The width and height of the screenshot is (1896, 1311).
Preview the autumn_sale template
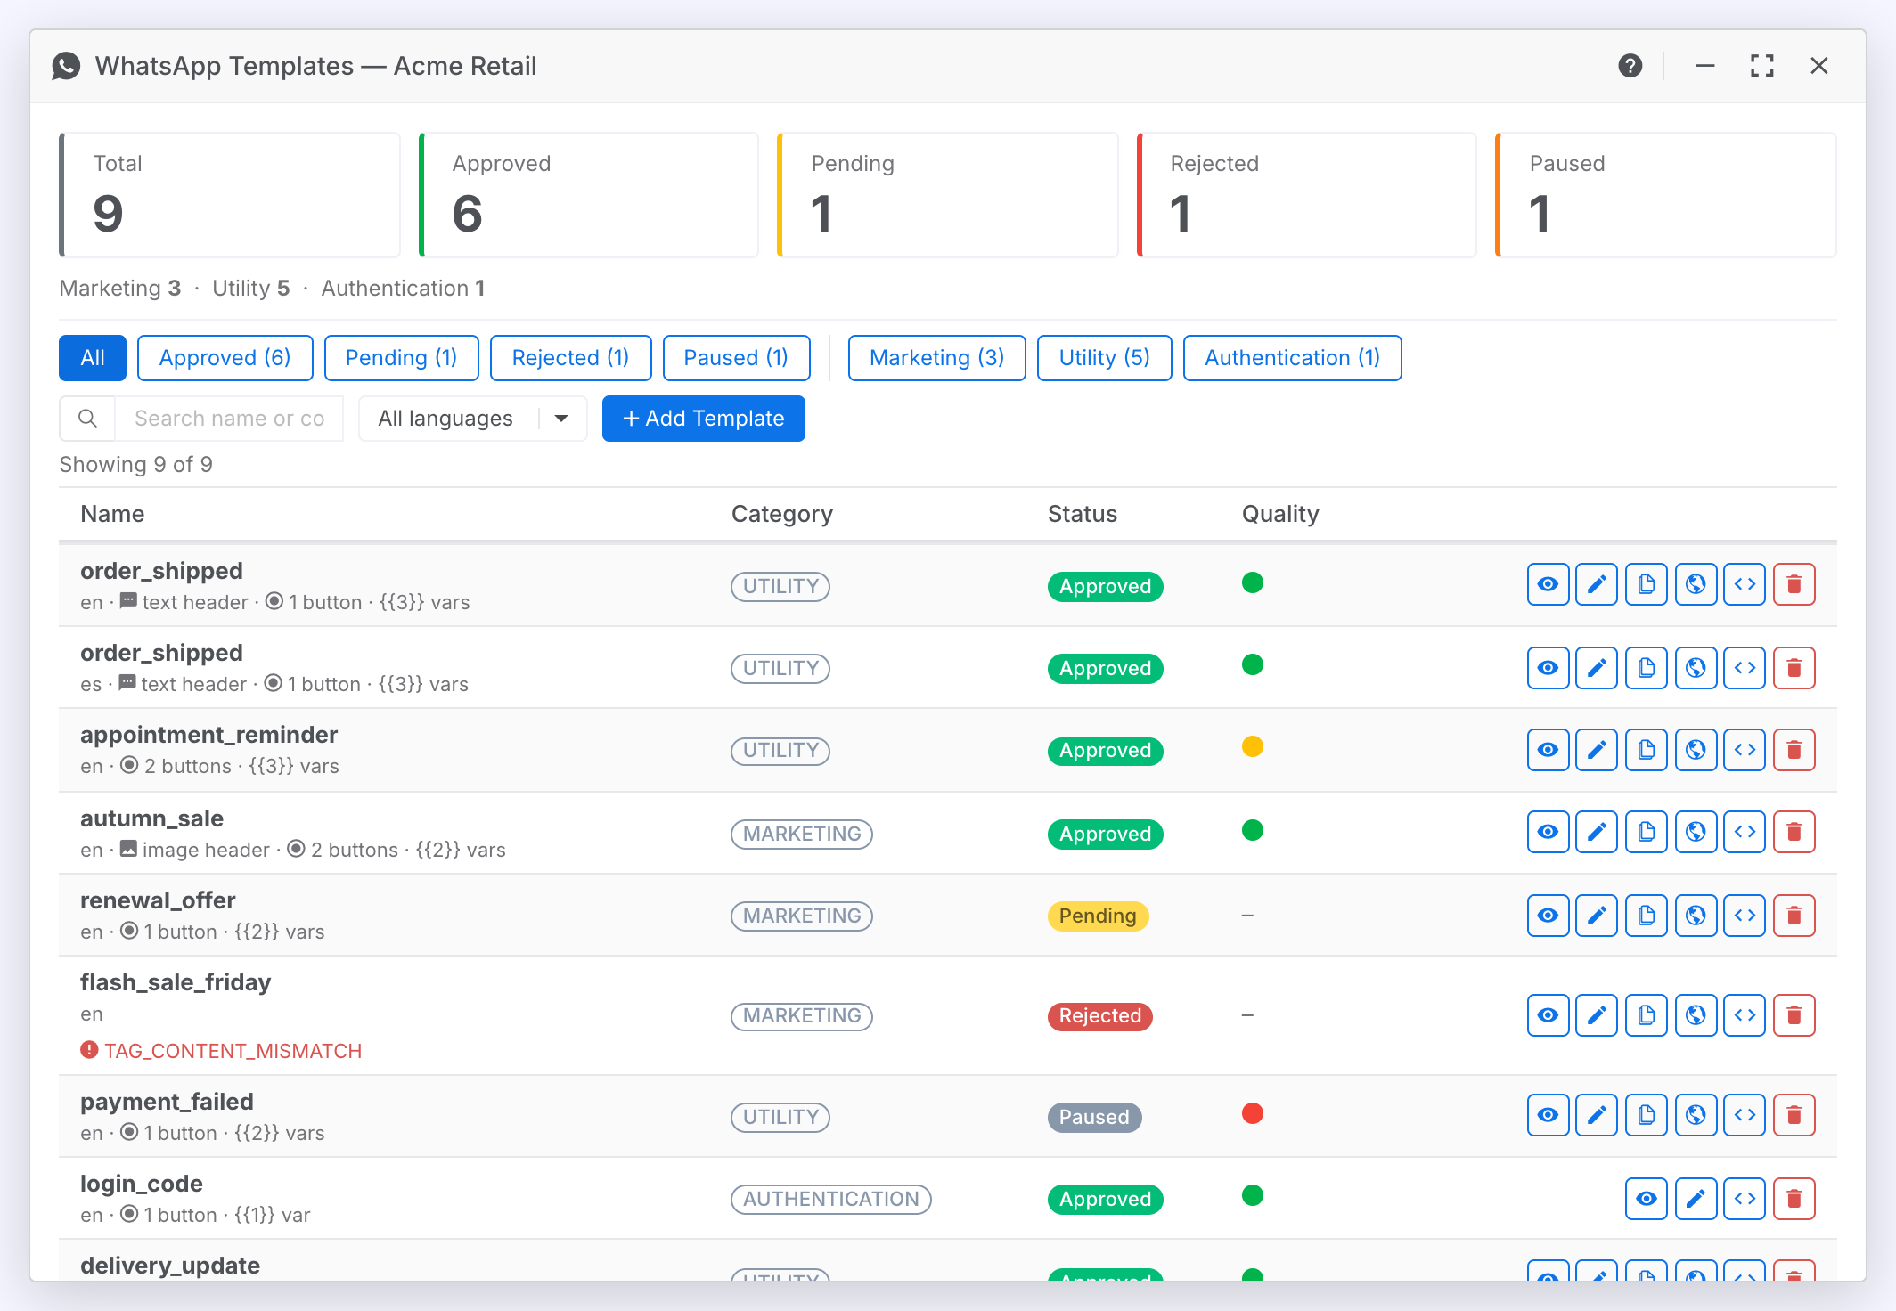pos(1548,832)
